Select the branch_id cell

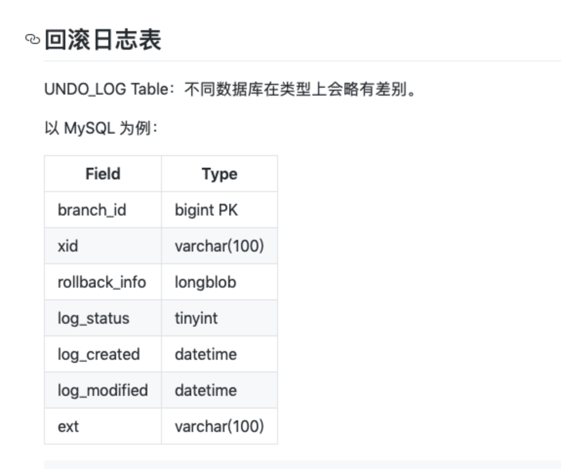pos(103,210)
